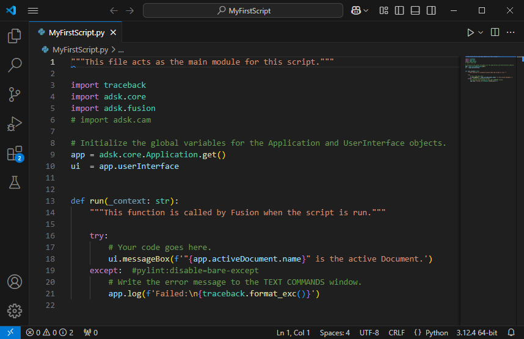Open the Copilot chat icon
The height and width of the screenshot is (339, 524).
356,11
